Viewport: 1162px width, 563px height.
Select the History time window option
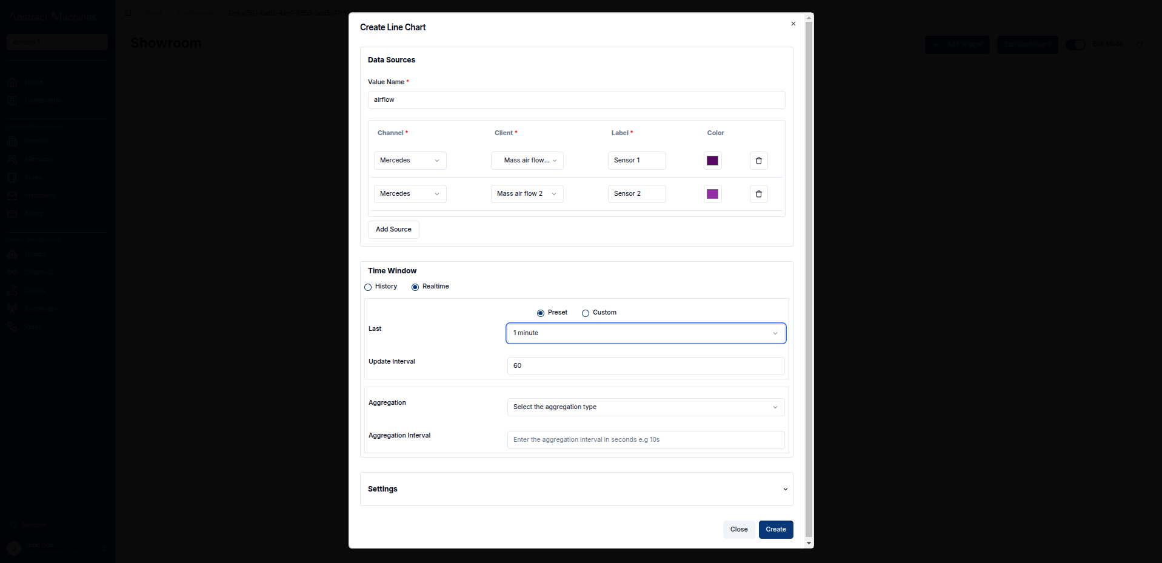pyautogui.click(x=368, y=287)
